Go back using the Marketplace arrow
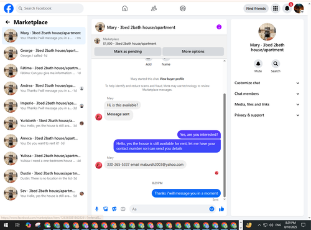Image resolution: width=311 pixels, height=230 pixels. point(7,22)
